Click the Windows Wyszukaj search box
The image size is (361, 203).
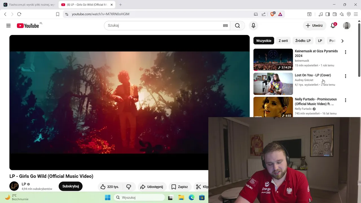click(139, 198)
